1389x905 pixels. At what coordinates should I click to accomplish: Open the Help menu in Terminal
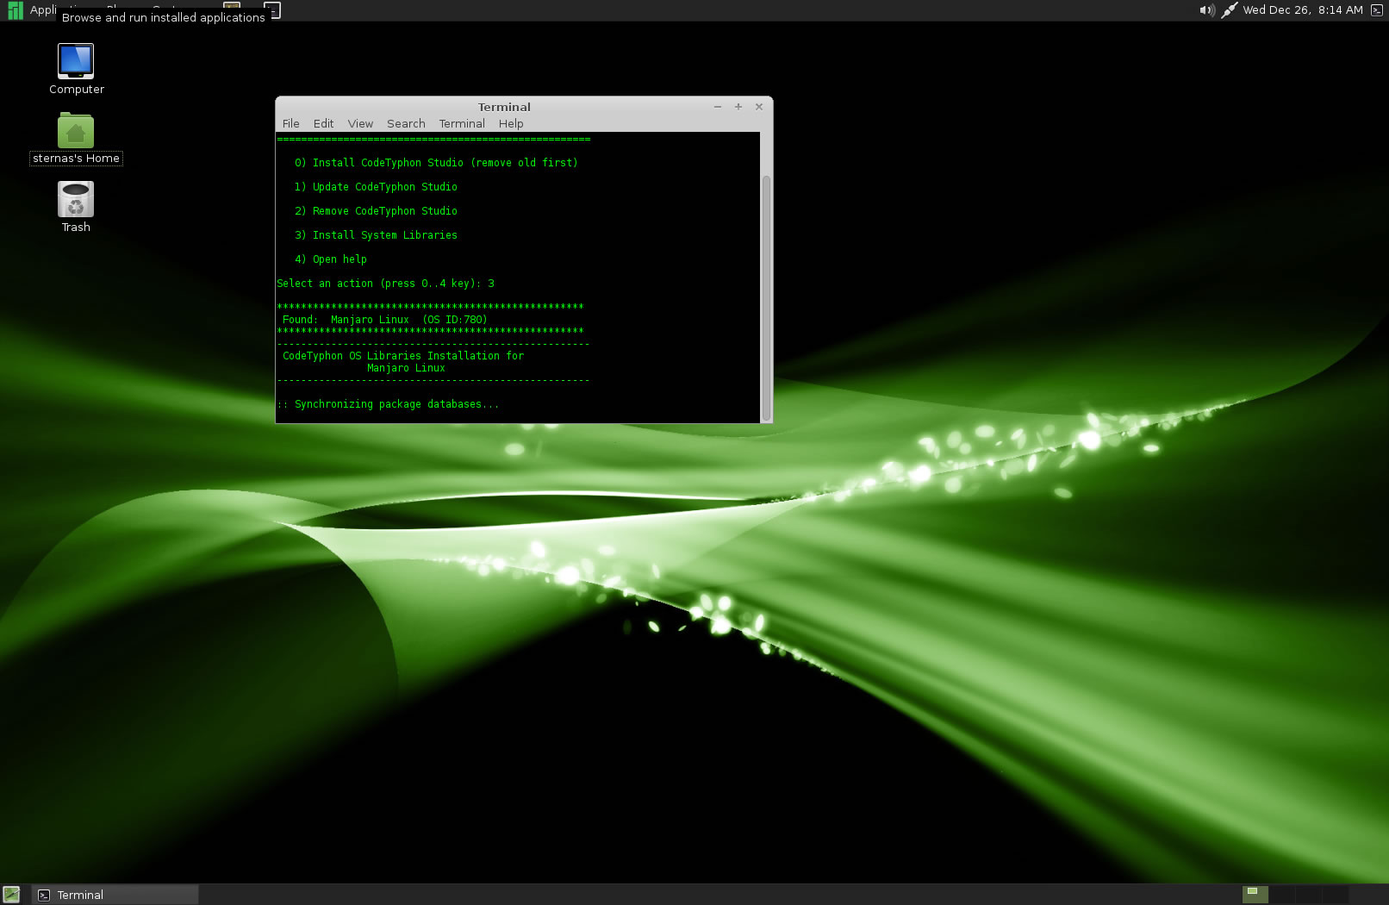pos(511,123)
